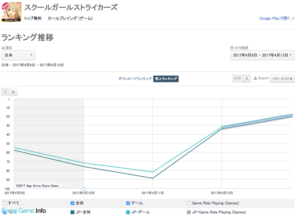Click the calendar icon next to 日付範囲
The height and width of the screenshot is (215, 295).
[232, 48]
